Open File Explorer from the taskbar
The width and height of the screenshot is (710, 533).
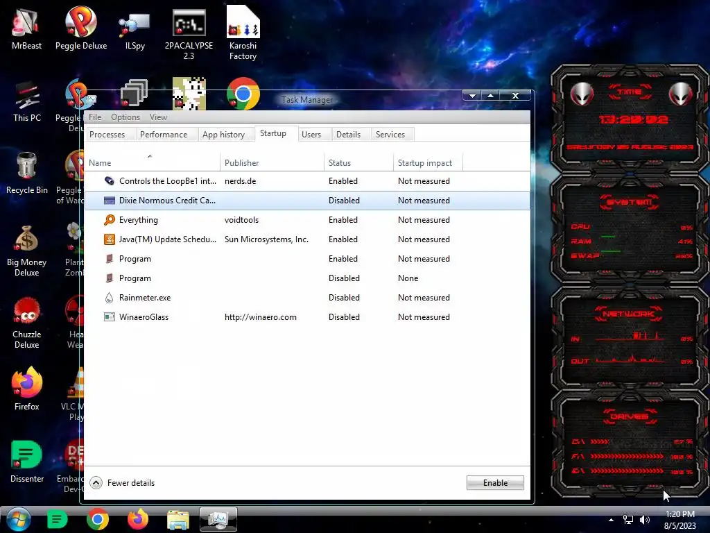pyautogui.click(x=178, y=520)
